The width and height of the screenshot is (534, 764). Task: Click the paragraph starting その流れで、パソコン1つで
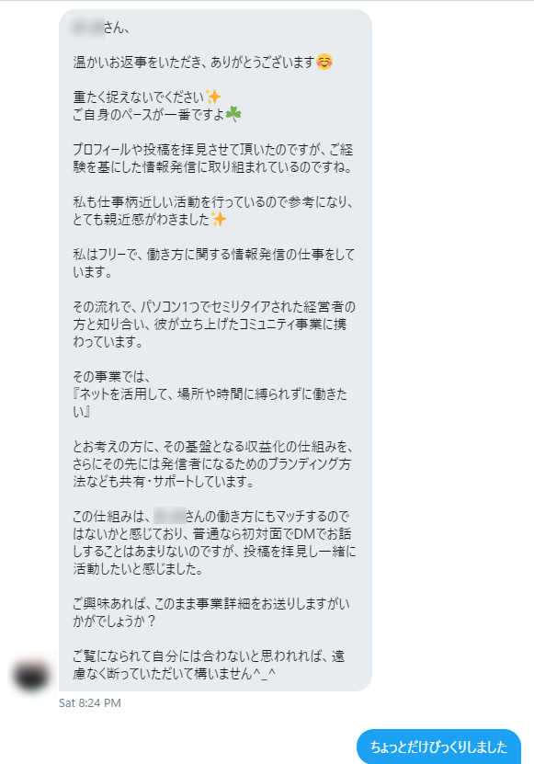pyautogui.click(x=214, y=324)
